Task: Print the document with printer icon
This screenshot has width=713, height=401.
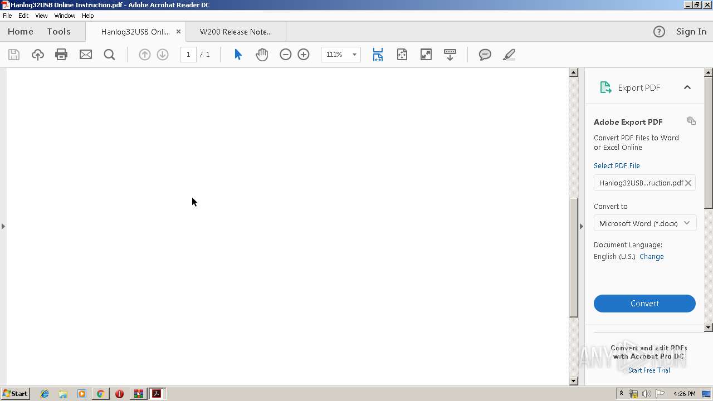Action: [61, 55]
